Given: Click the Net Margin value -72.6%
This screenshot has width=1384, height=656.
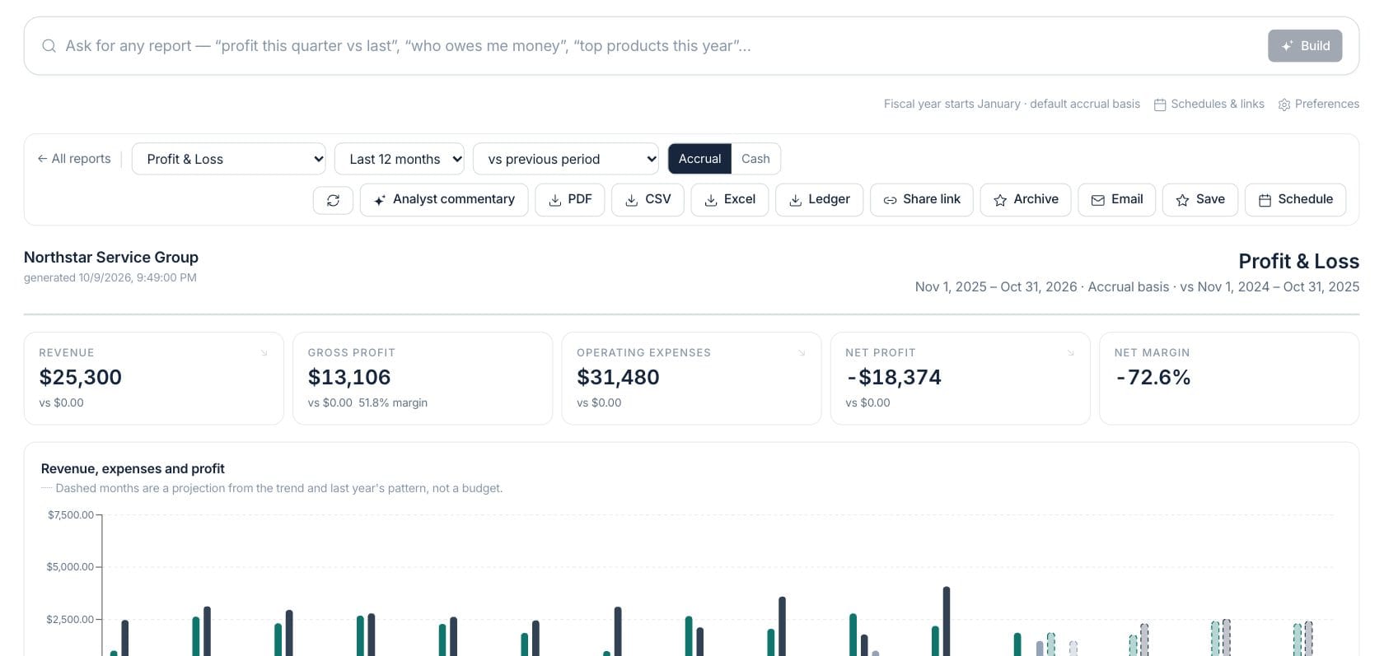Looking at the screenshot, I should (x=1153, y=377).
